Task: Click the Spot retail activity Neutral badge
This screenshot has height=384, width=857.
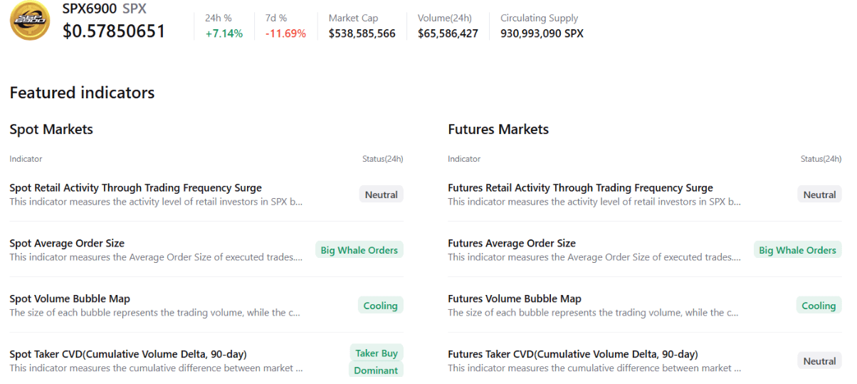Action: click(x=382, y=194)
